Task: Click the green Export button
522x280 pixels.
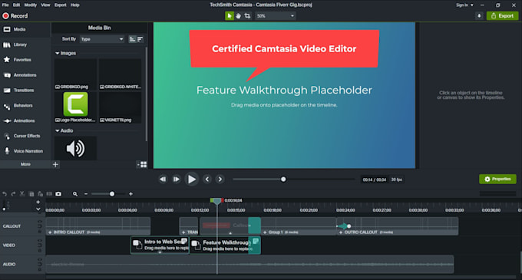Action: point(502,15)
